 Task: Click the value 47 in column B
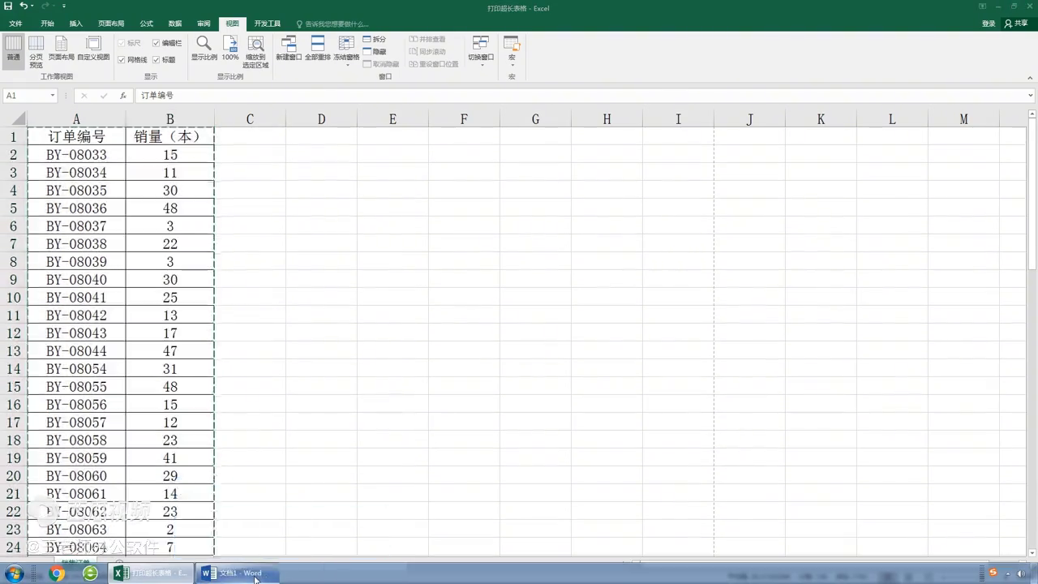[x=169, y=351]
